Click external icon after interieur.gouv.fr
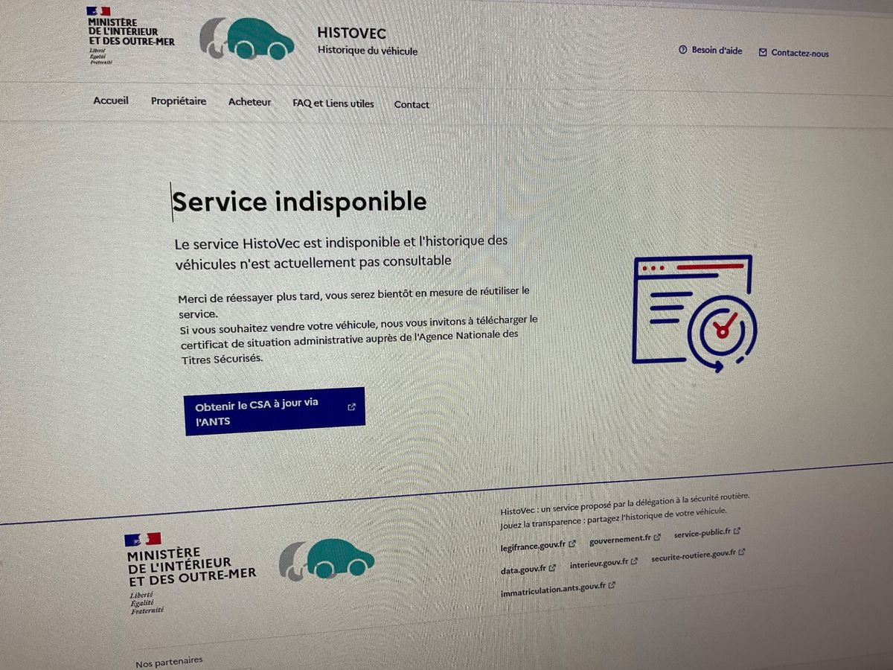This screenshot has width=893, height=670. 634,562
